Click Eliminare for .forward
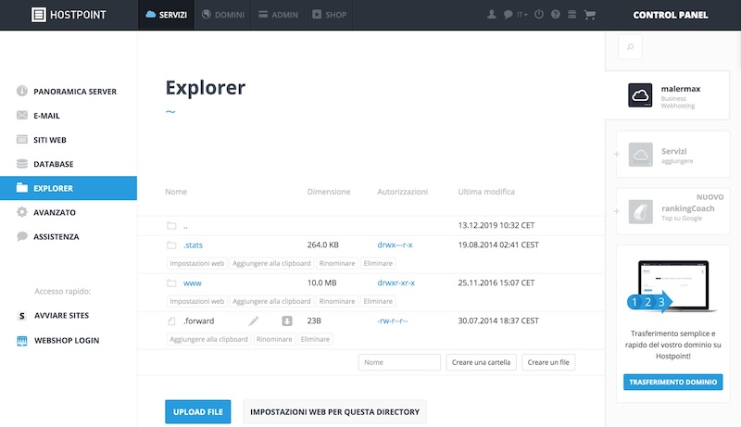This screenshot has width=741, height=427. (x=315, y=339)
